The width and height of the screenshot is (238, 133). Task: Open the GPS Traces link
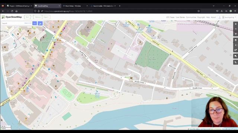pyautogui.click(x=170, y=17)
